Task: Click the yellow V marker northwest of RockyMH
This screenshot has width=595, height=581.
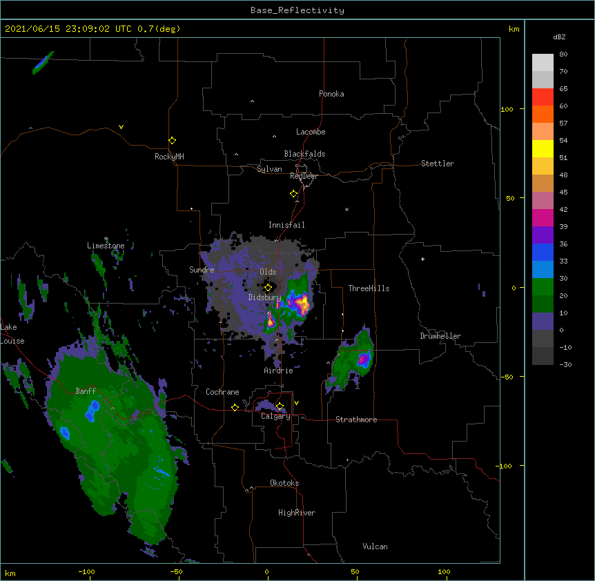Action: (121, 127)
